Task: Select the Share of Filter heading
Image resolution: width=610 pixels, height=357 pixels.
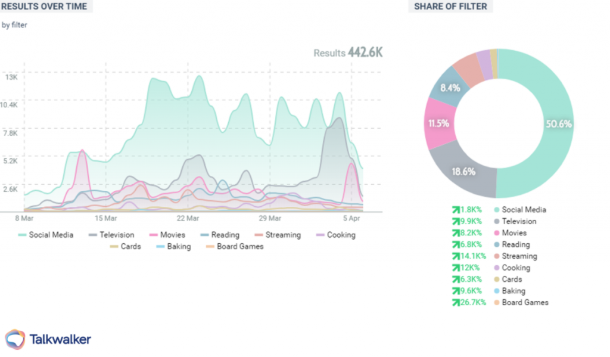Action: coord(450,7)
